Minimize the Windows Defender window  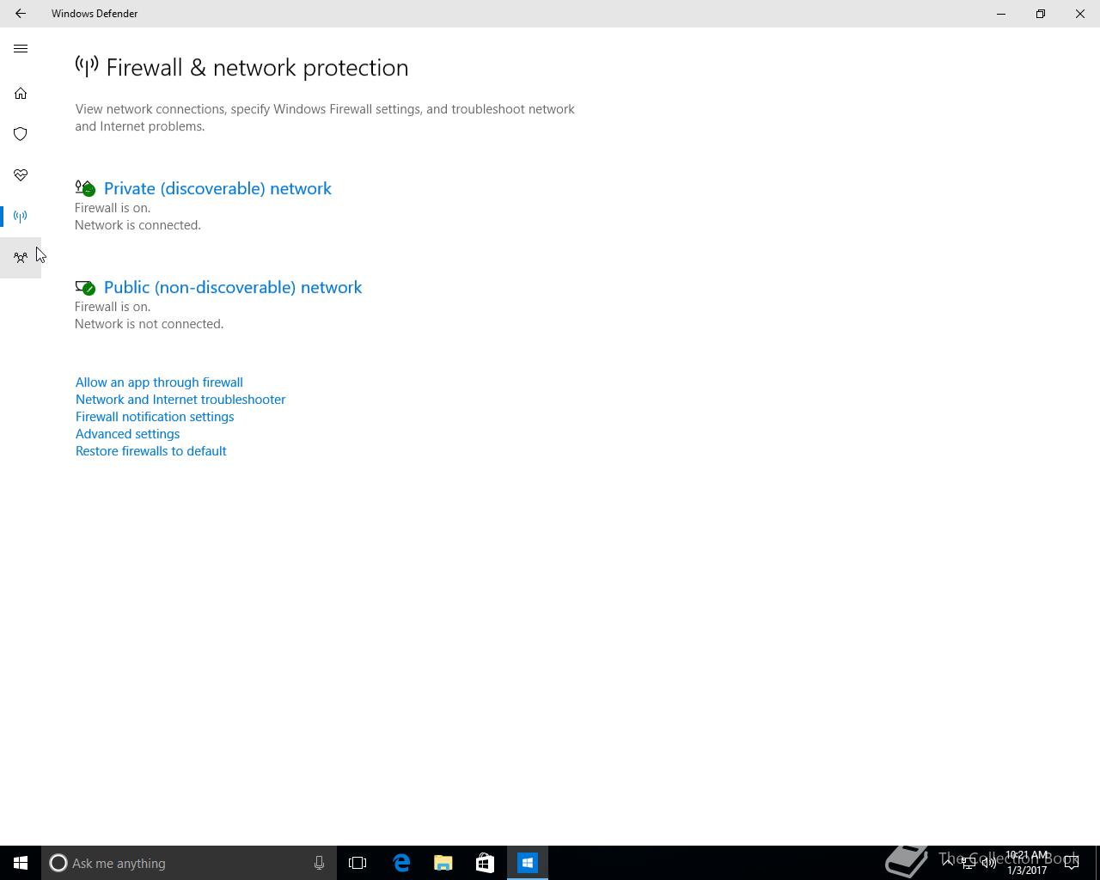[x=1001, y=14]
